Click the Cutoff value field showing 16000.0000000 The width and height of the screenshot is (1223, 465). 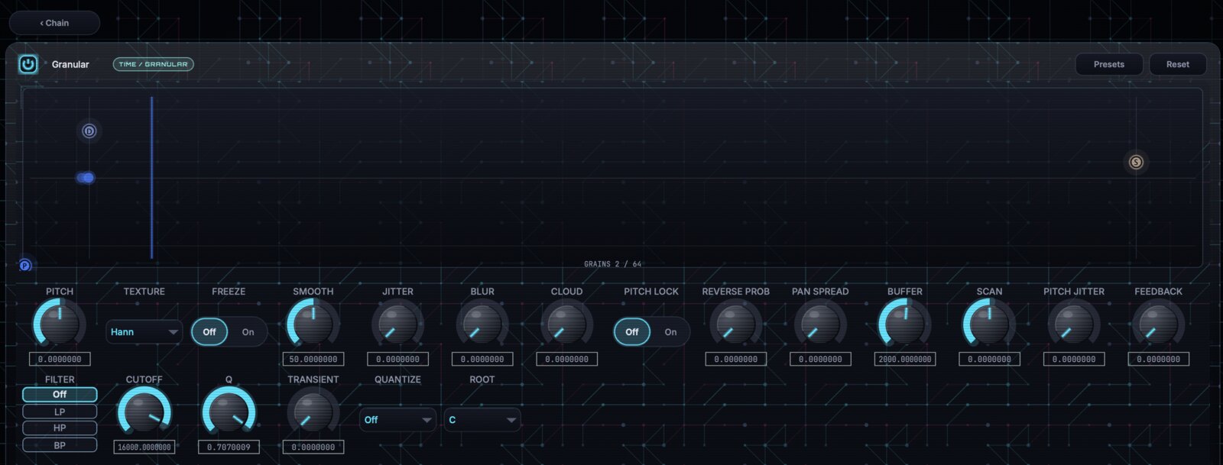(x=144, y=447)
